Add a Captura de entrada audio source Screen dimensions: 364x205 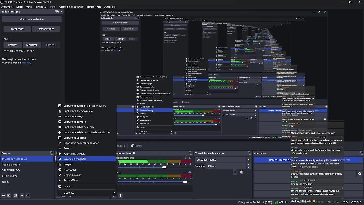click(86, 111)
